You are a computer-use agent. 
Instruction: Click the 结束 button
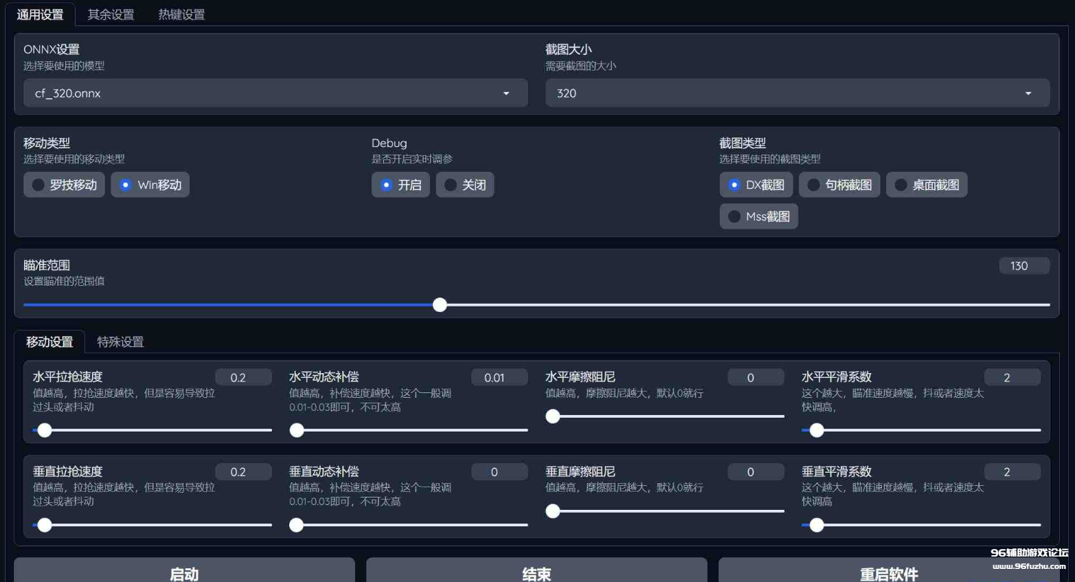536,572
